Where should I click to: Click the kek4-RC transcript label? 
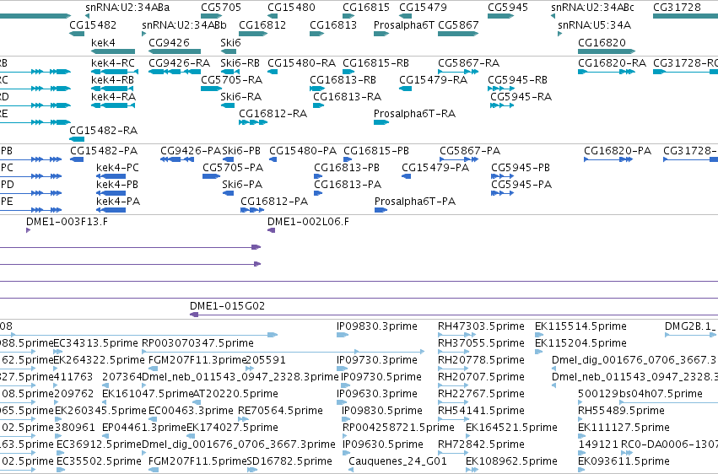113,62
